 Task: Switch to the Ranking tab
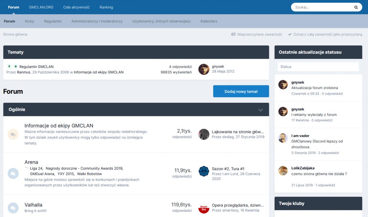tap(106, 7)
